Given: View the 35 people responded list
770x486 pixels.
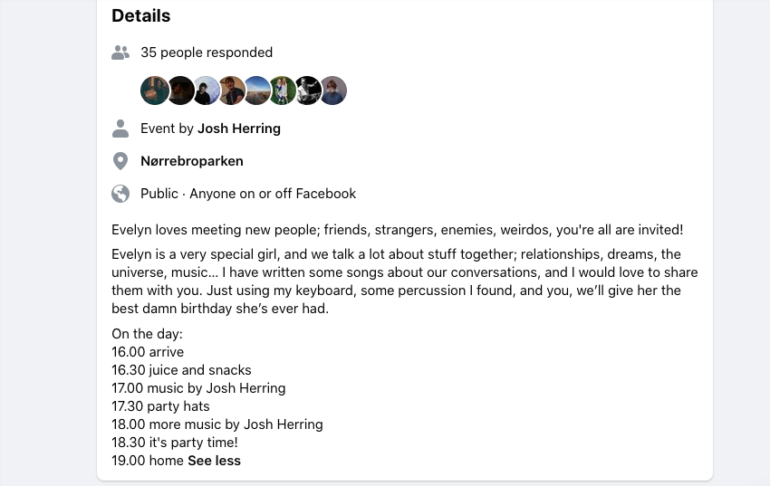Looking at the screenshot, I should 207,52.
